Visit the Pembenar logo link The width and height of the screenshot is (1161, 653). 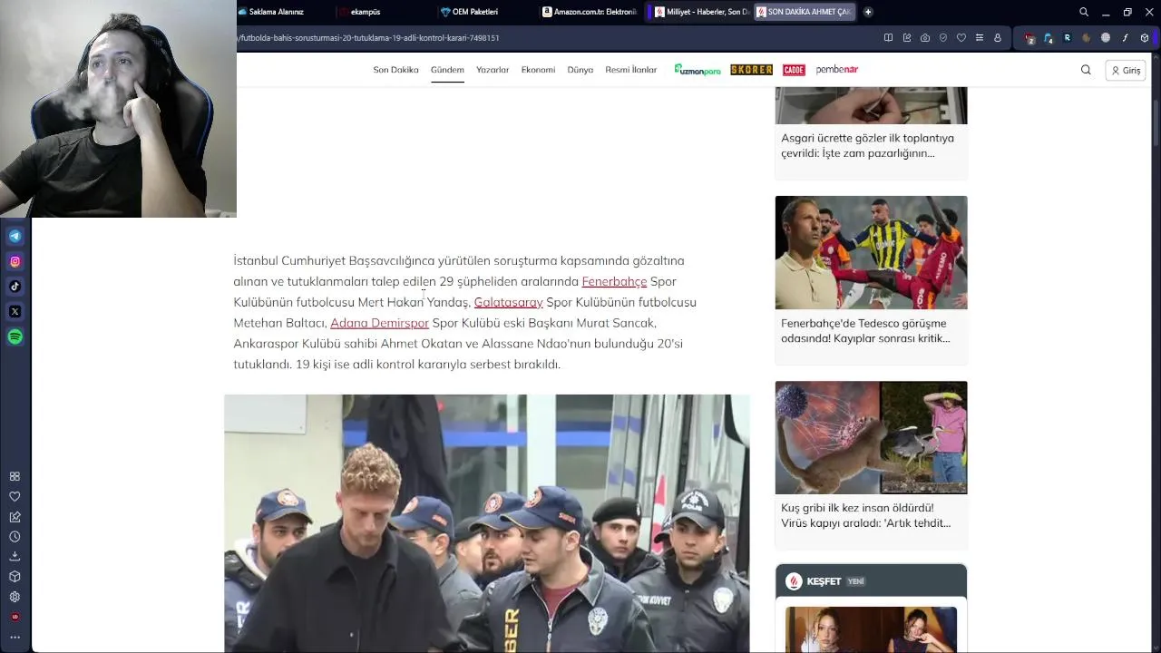click(836, 69)
